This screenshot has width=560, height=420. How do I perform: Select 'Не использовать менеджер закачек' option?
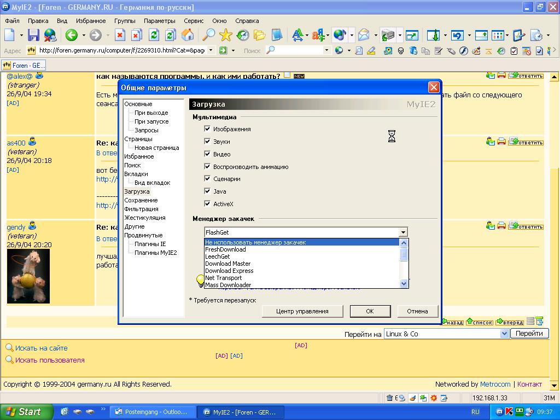pos(302,242)
